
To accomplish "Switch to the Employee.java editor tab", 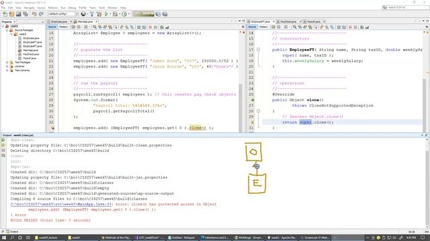I will pos(59,21).
